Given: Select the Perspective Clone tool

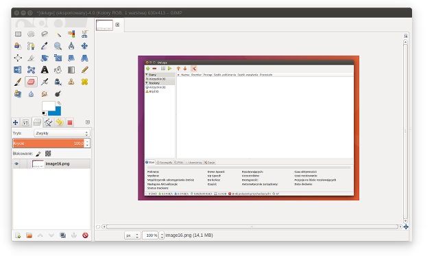Looking at the screenshot, I should click(x=18, y=94).
